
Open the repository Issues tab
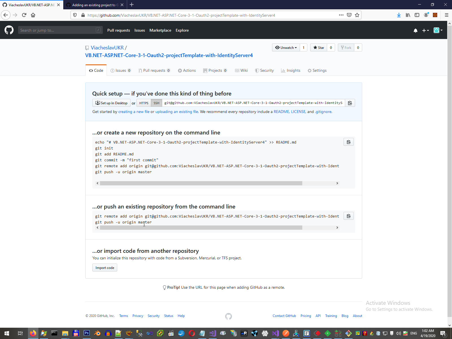click(121, 71)
